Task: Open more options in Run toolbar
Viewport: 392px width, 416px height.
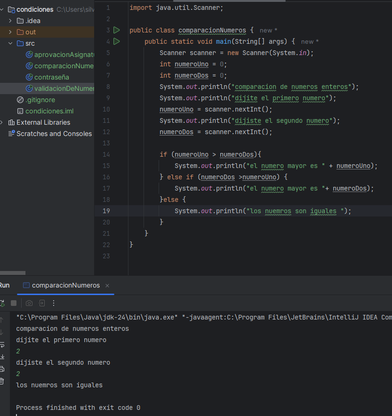Action: click(54, 303)
